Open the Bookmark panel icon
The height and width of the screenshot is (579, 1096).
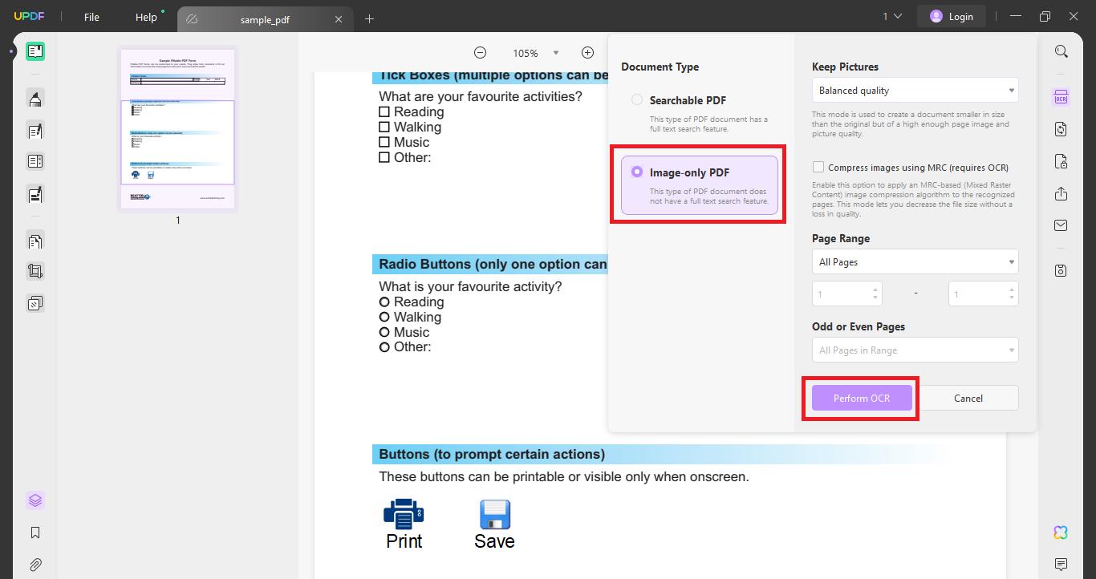click(35, 532)
